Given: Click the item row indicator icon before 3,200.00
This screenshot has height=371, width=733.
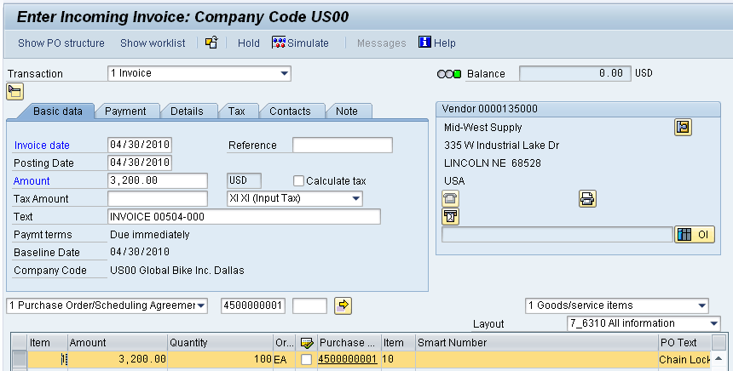Looking at the screenshot, I should click(x=64, y=359).
